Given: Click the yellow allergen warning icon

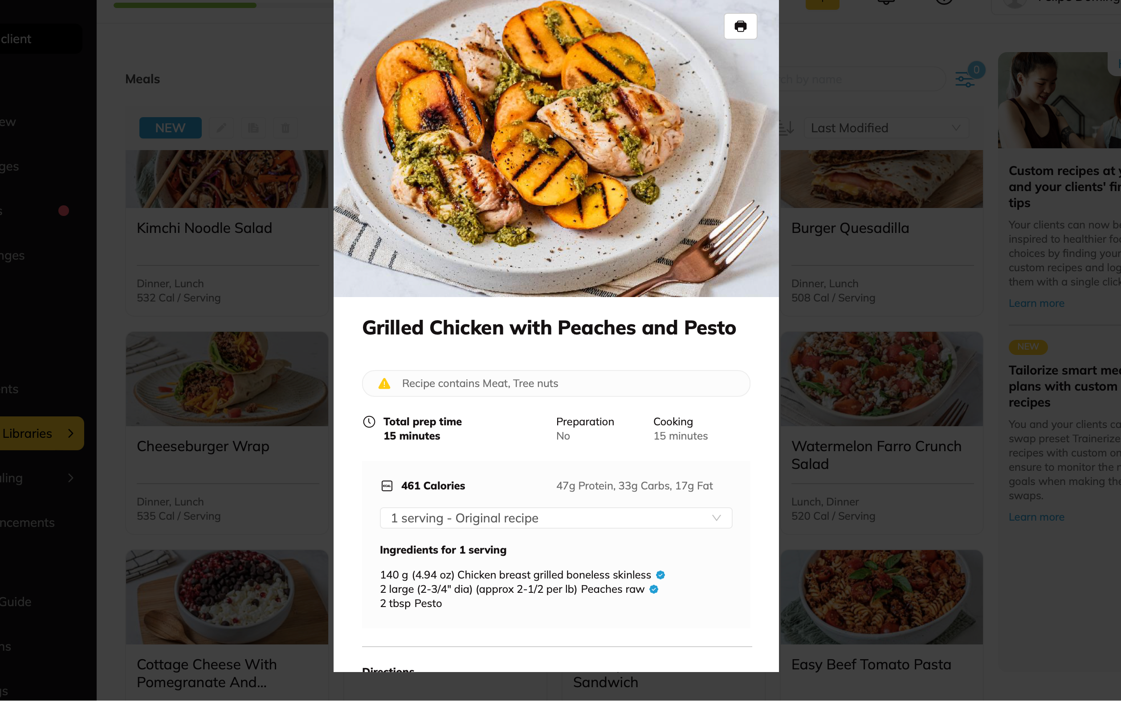Looking at the screenshot, I should (384, 383).
